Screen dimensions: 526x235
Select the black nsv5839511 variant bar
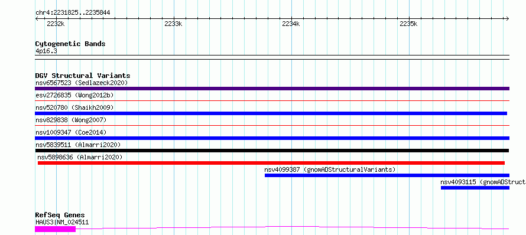[272, 151]
